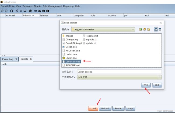Sort by computer column header
Viewport: 175px width, 113px height.
click(82, 15)
